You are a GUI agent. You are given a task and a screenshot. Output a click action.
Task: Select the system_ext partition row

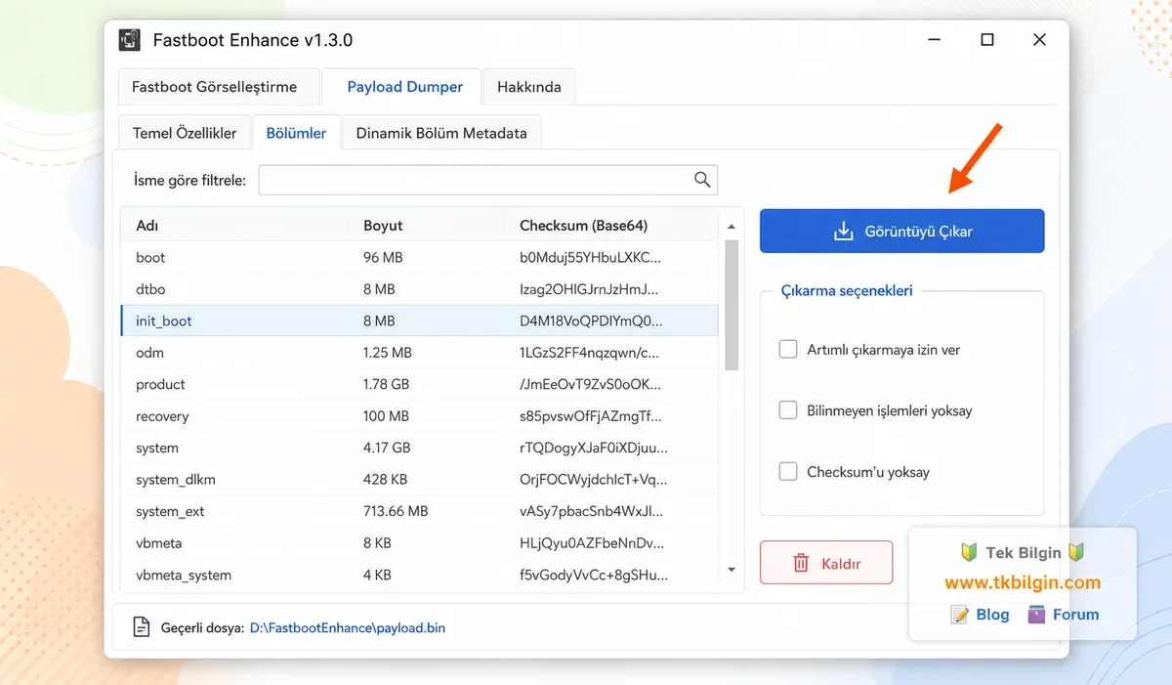pyautogui.click(x=420, y=511)
